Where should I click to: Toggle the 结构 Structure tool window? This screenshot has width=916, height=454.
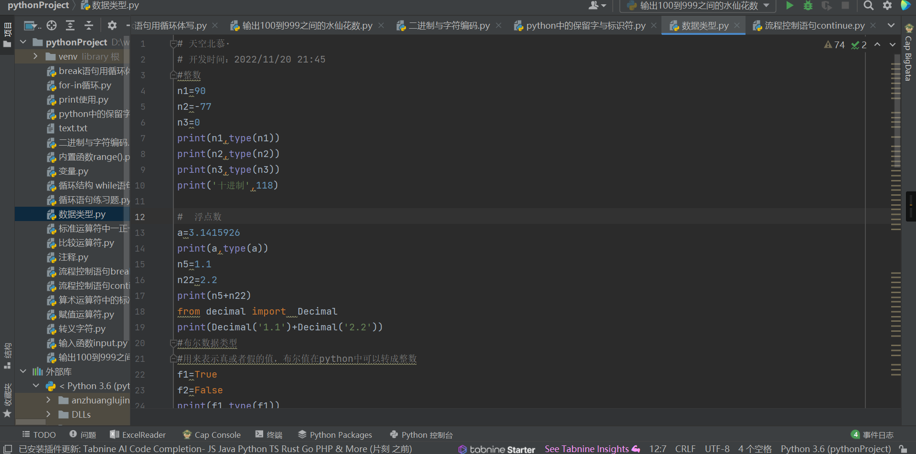click(x=7, y=353)
